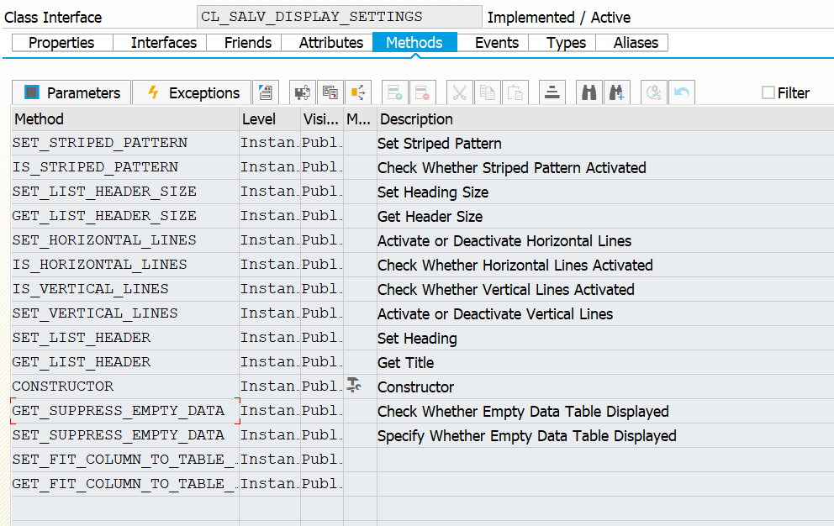834x526 pixels.
Task: Click the paste clipboard icon
Action: [515, 92]
